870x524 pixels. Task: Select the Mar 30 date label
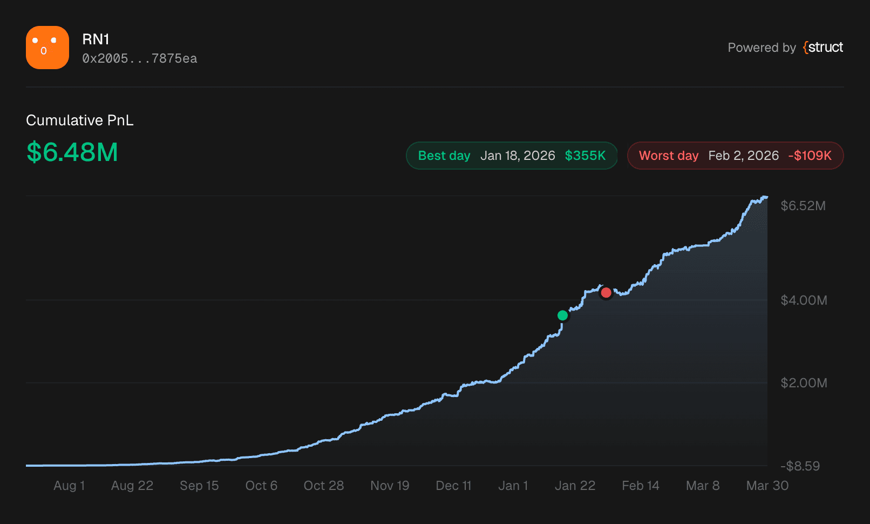pyautogui.click(x=767, y=485)
